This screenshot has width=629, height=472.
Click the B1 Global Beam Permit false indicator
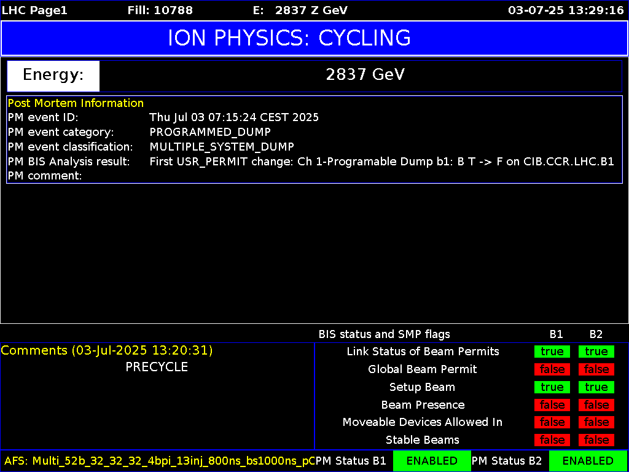coord(552,369)
